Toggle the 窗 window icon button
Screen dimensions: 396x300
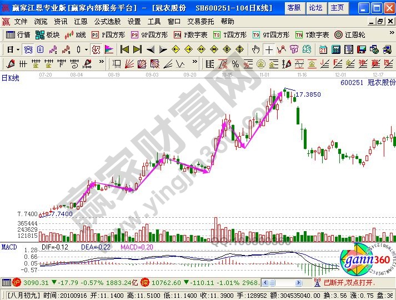pos(28,50)
